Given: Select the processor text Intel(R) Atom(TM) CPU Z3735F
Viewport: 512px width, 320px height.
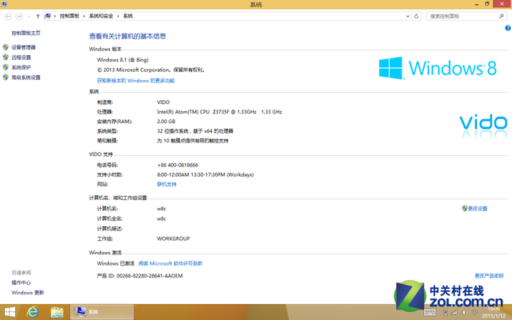Looking at the screenshot, I should [x=193, y=112].
